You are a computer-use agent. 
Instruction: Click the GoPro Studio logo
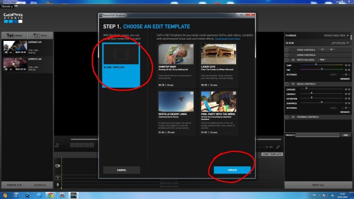click(13, 18)
